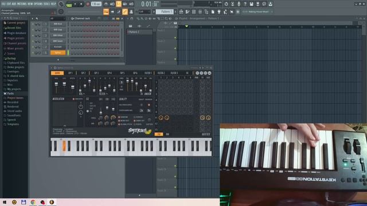
Task: Switch to Sytrus OP 1 tab
Action: 70,73
